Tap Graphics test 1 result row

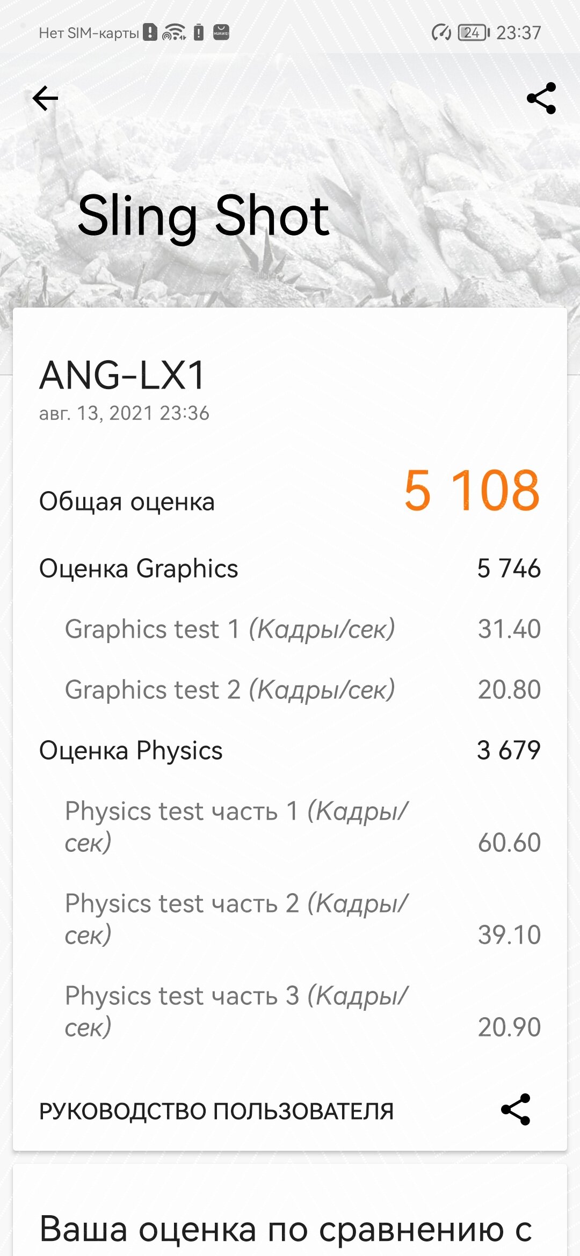(x=303, y=629)
